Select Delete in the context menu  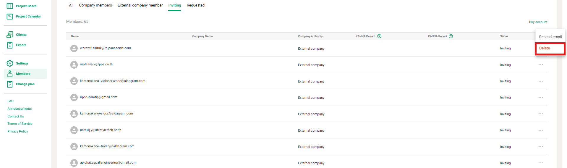tap(544, 48)
